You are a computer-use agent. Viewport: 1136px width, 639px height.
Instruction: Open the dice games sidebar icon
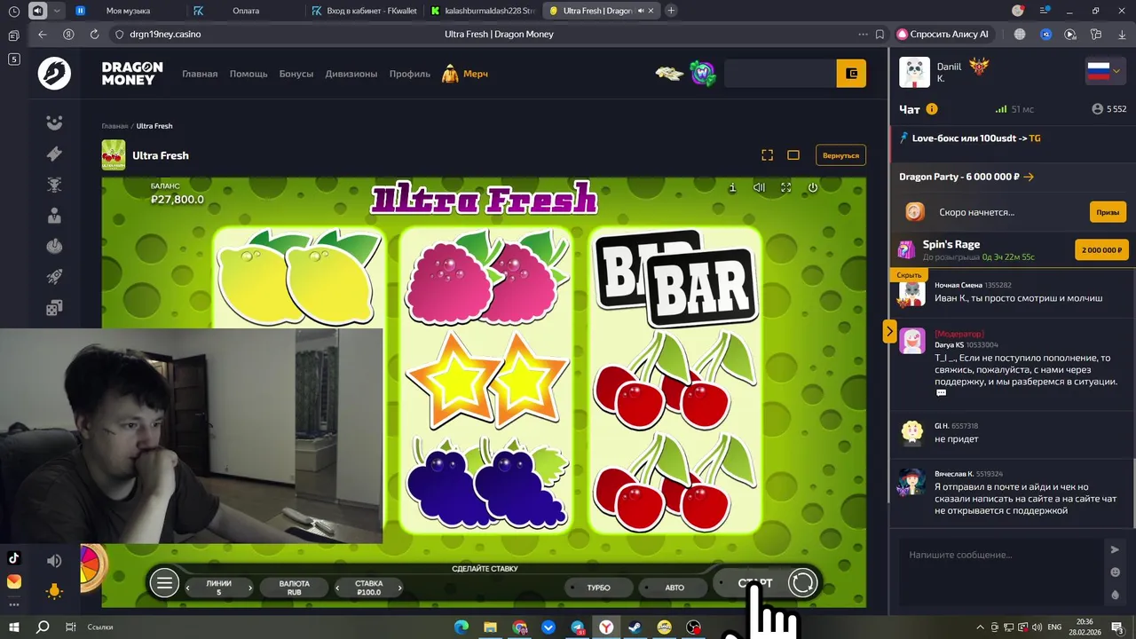pyautogui.click(x=54, y=308)
